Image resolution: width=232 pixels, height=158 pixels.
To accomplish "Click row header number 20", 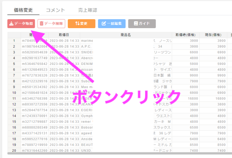I will coord(14,150).
